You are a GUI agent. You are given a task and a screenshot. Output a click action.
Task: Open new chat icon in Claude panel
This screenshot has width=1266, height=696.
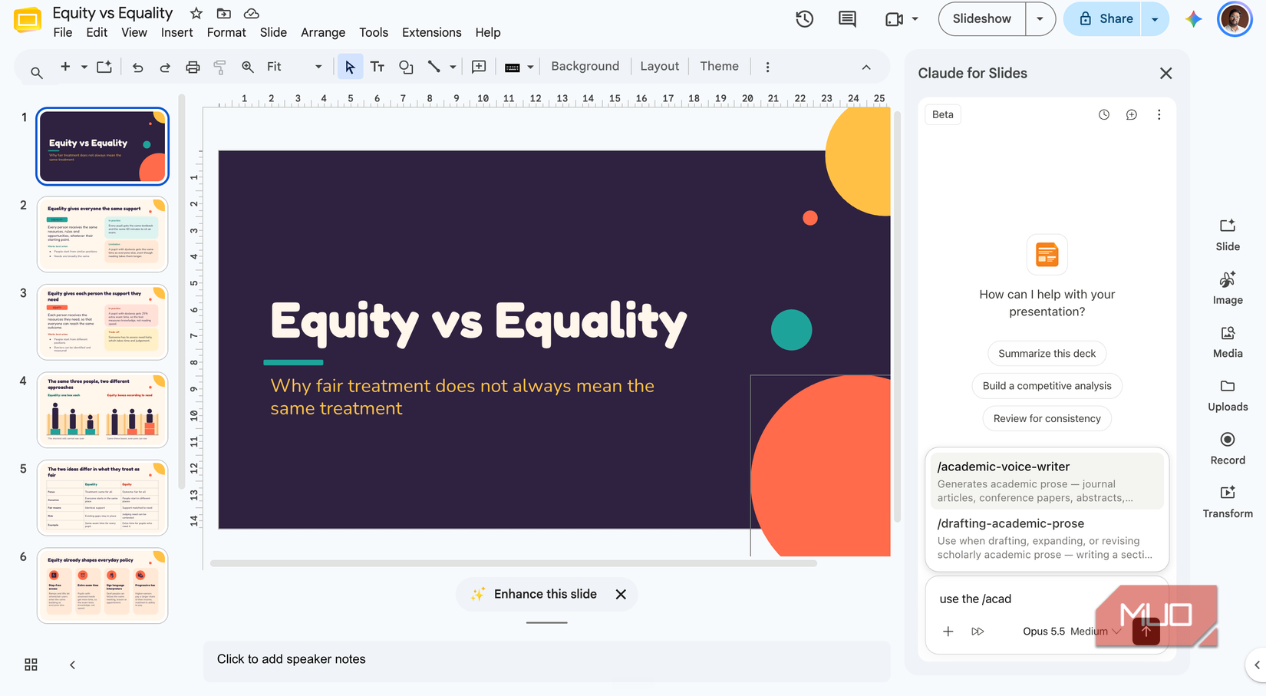[x=1131, y=114]
